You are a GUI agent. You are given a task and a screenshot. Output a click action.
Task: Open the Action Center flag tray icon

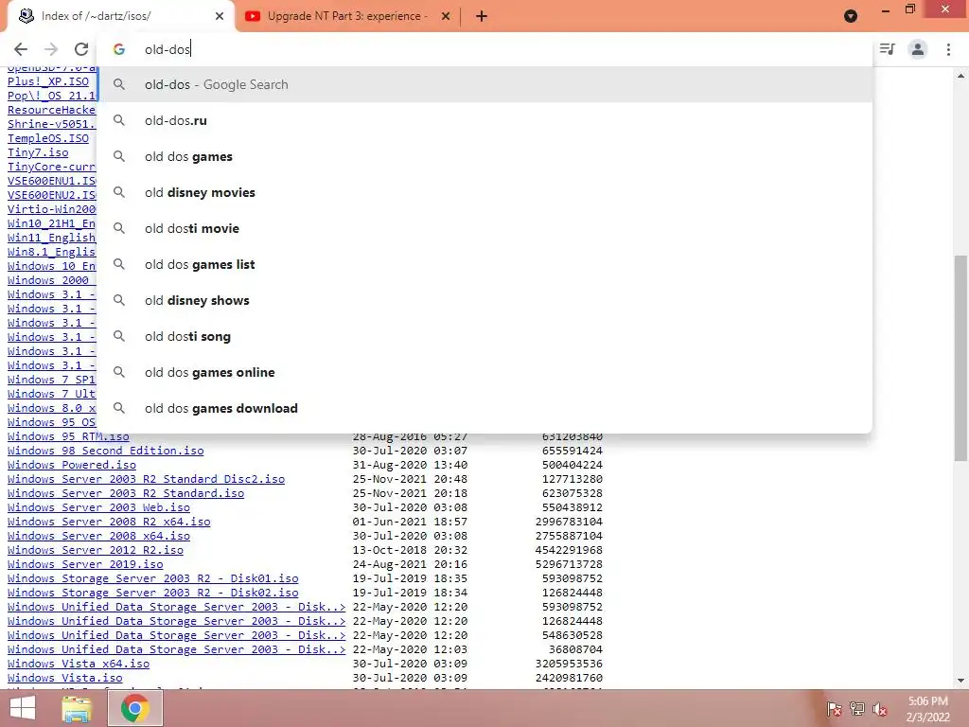834,709
